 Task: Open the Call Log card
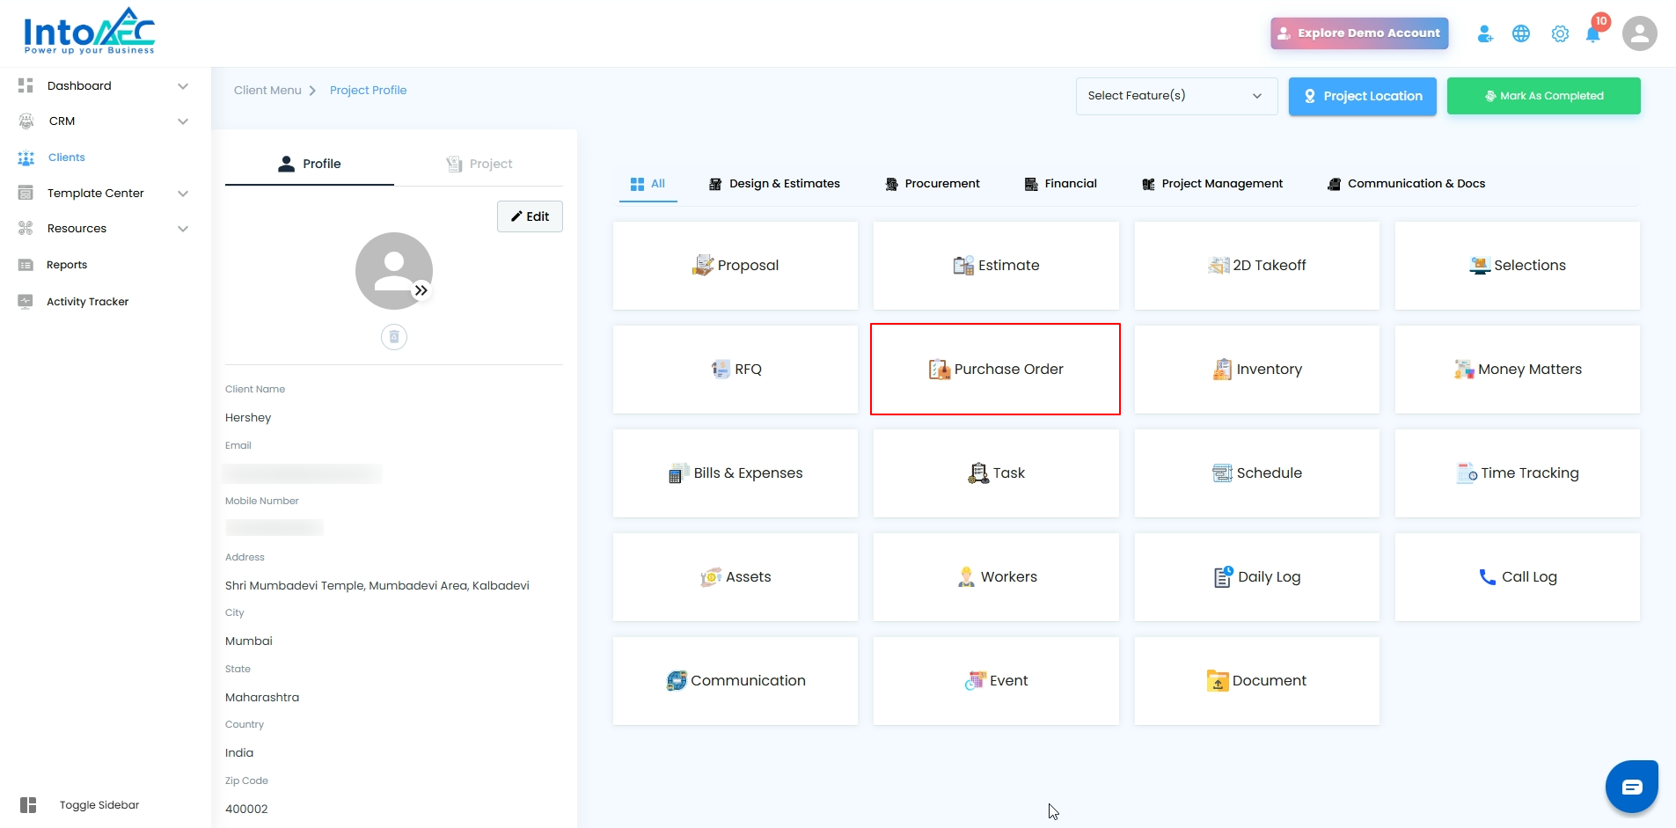[x=1518, y=577]
